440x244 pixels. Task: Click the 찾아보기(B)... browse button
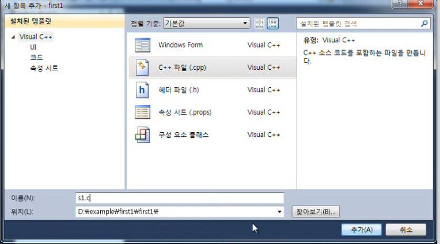coord(316,212)
